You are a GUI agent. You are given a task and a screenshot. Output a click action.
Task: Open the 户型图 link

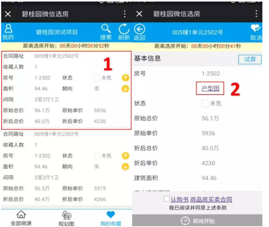click(210, 88)
